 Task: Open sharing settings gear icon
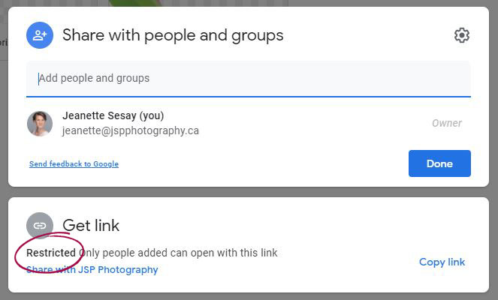pos(461,35)
